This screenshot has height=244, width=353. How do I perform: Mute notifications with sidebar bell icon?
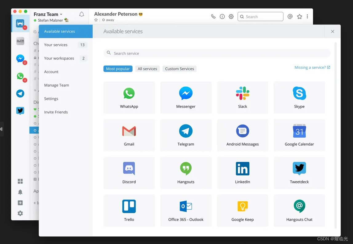pos(20,192)
